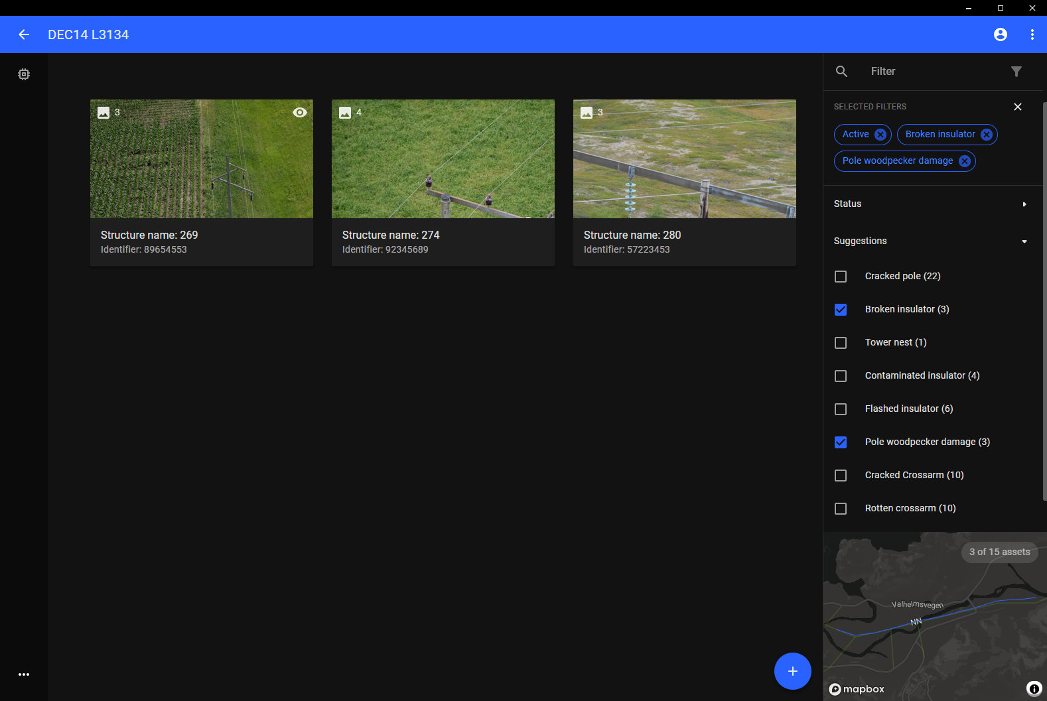
Task: Click the blue add plus button
Action: 793,671
